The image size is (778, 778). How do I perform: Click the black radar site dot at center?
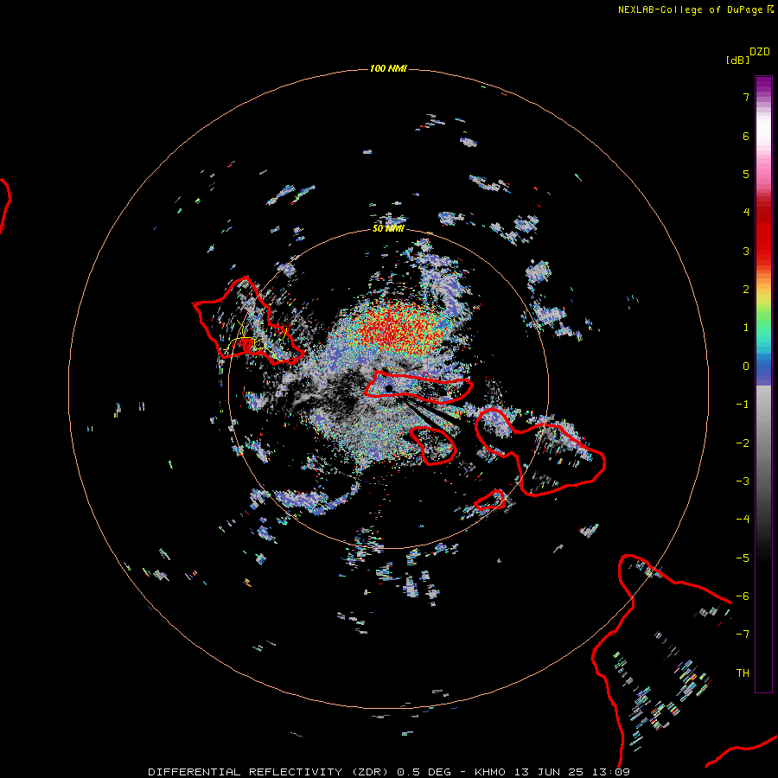(x=389, y=388)
